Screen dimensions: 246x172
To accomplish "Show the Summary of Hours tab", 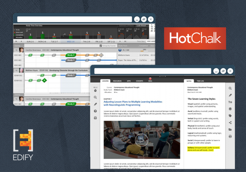I will coord(126,25).
